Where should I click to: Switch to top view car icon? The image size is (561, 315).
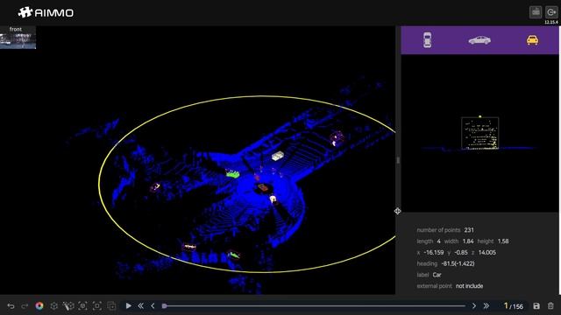click(427, 40)
